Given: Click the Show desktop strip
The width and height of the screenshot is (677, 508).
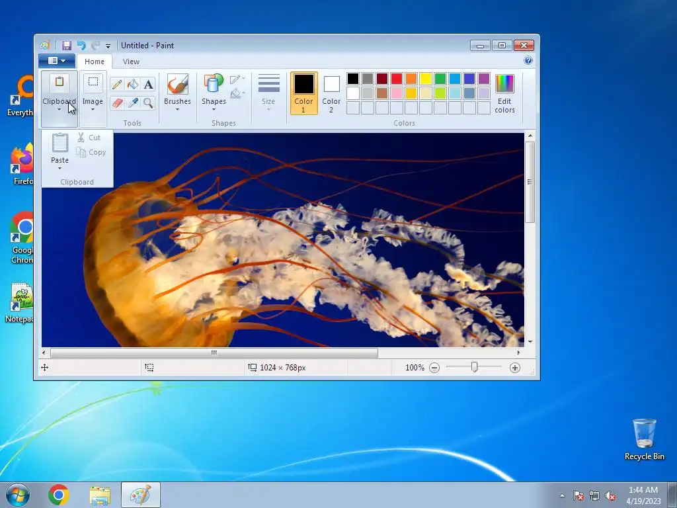Looking at the screenshot, I should pyautogui.click(x=672, y=495).
